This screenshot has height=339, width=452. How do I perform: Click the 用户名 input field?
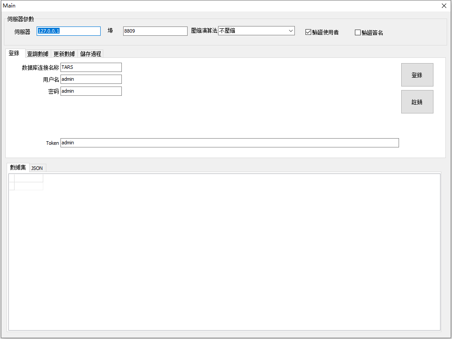tap(91, 79)
